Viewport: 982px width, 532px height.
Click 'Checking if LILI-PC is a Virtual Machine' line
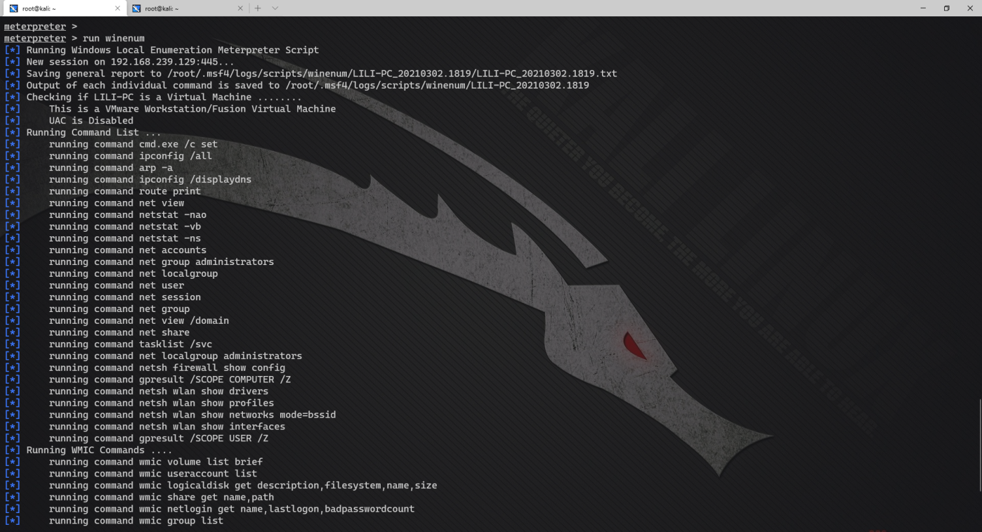tap(153, 97)
